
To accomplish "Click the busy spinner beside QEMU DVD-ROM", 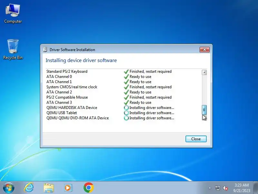I will 126,118.
